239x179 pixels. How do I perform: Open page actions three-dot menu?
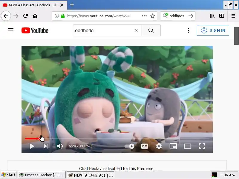click(x=144, y=16)
